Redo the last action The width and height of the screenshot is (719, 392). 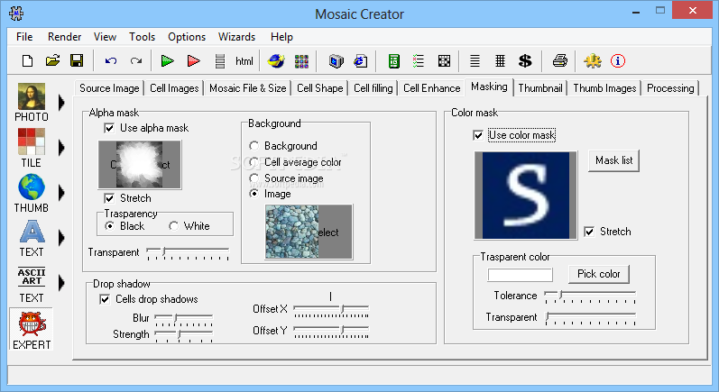pyautogui.click(x=135, y=61)
